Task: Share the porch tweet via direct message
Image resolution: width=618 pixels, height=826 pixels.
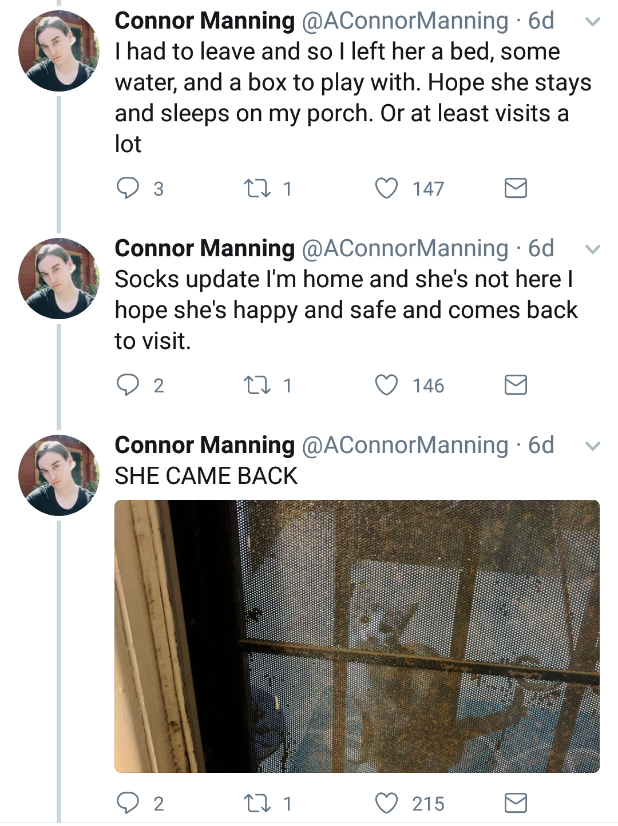Action: pos(516,188)
